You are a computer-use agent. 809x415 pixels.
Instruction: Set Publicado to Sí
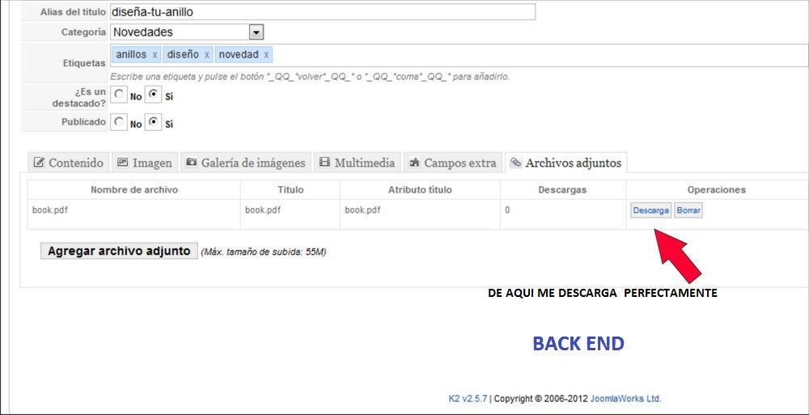153,123
